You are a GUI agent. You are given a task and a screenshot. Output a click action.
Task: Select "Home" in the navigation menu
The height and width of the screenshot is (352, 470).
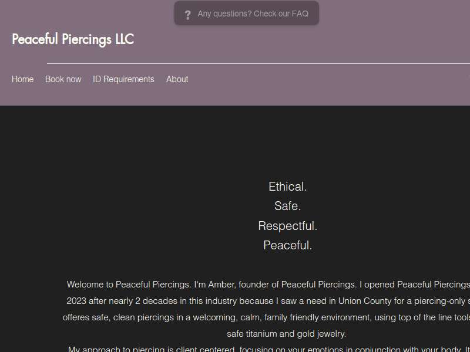tap(22, 79)
